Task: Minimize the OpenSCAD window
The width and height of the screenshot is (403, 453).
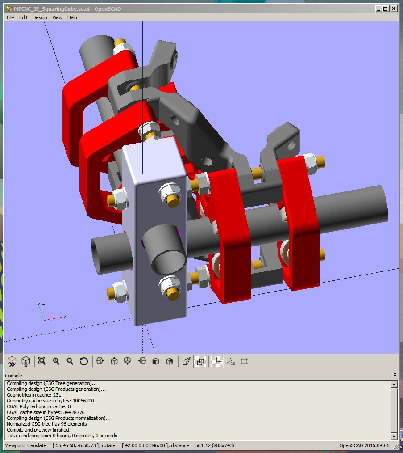Action: coord(378,8)
